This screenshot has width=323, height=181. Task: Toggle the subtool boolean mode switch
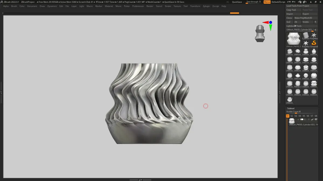point(302,119)
